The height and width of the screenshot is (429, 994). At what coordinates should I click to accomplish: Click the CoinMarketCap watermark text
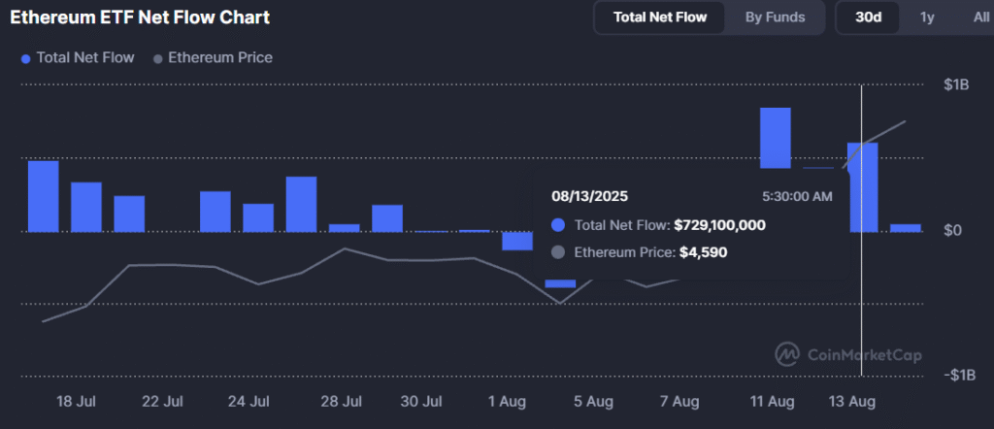coord(864,355)
